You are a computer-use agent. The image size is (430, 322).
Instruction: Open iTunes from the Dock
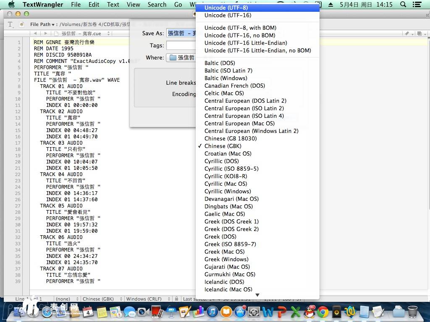click(x=212, y=312)
